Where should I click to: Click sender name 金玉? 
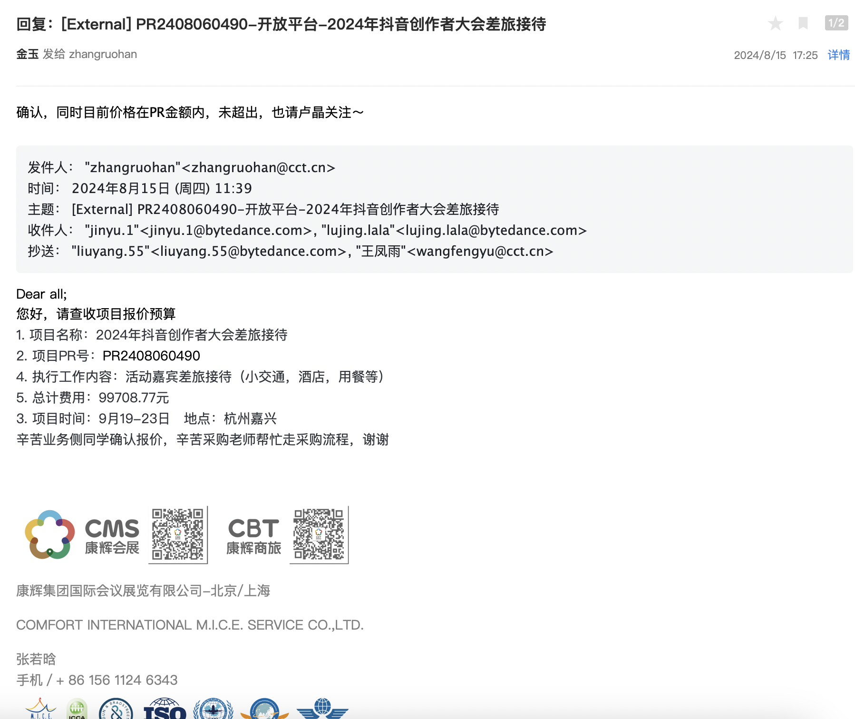tap(27, 54)
